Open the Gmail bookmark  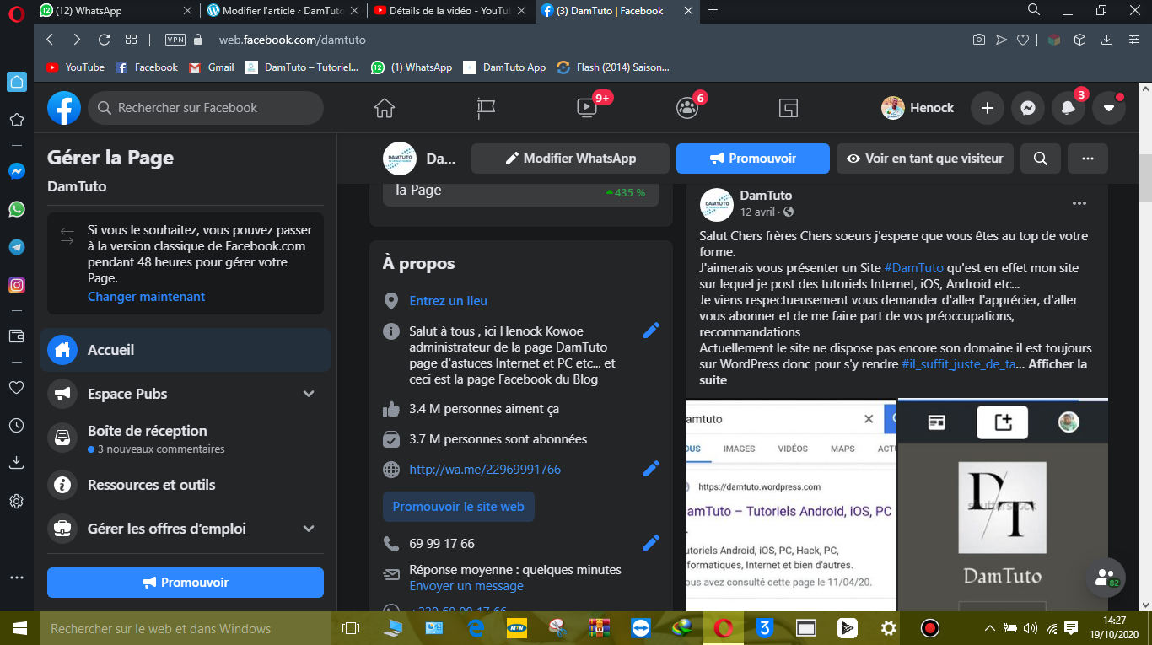pos(212,67)
